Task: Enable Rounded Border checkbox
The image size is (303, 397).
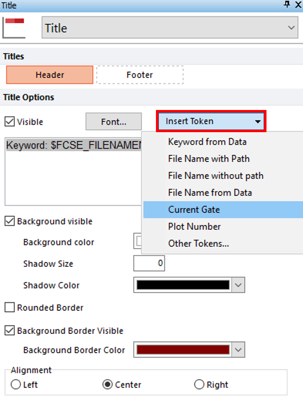Action: click(10, 307)
